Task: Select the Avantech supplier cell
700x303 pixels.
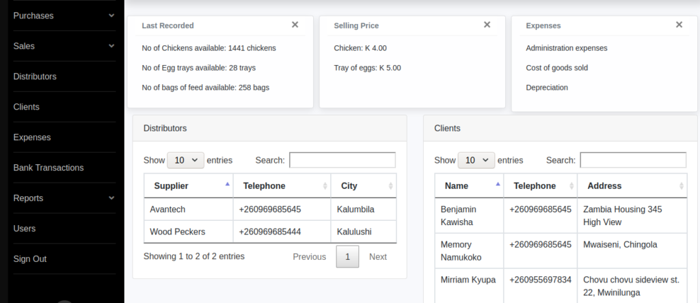Action: pos(189,209)
